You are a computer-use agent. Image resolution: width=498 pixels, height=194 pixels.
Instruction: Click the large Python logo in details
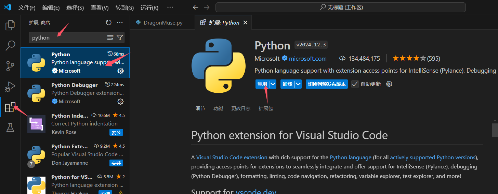[x=219, y=66]
